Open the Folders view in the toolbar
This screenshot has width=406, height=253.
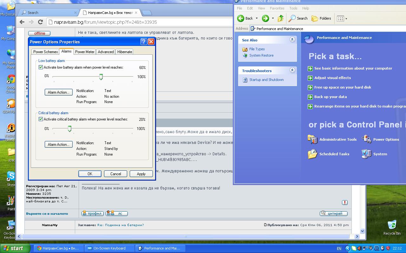pos(321,18)
